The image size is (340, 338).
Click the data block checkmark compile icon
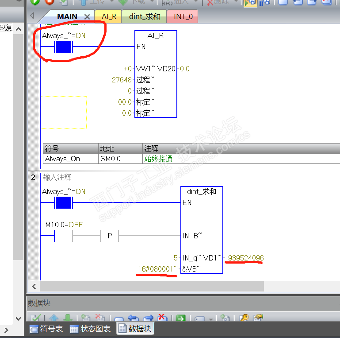click(35, 318)
